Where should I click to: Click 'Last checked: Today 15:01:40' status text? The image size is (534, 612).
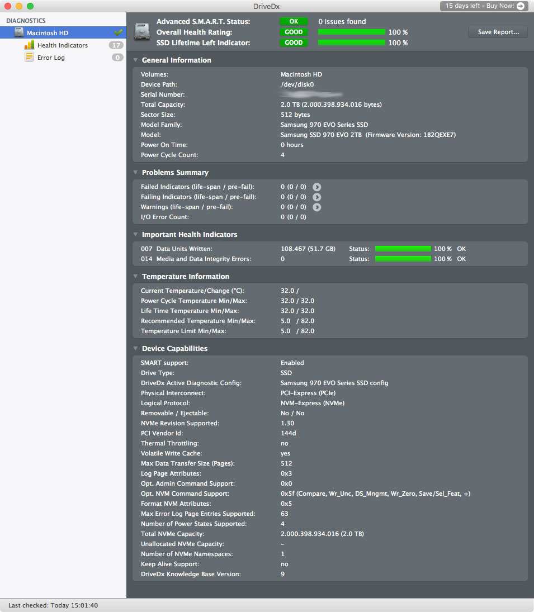(x=53, y=605)
